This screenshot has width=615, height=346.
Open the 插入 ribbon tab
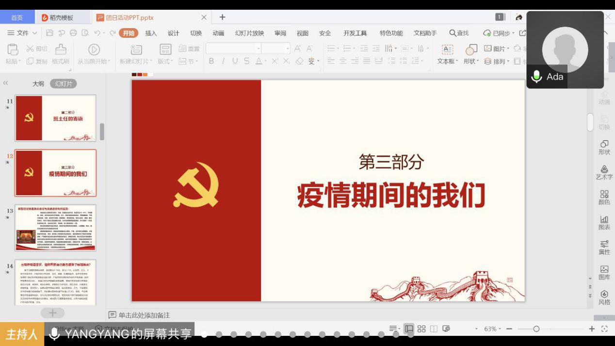coord(151,33)
